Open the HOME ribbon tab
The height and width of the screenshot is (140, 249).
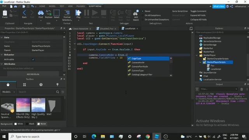[42, 6]
